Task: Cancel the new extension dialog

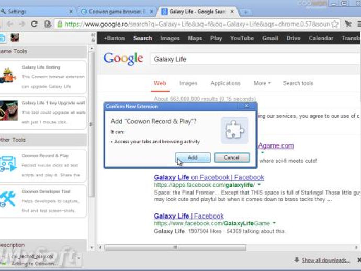Action: [x=232, y=157]
